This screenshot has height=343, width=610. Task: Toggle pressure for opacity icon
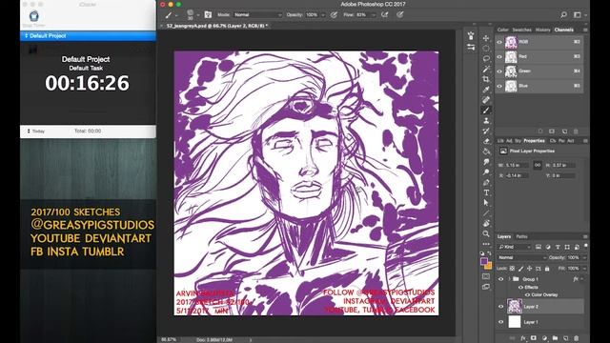[x=334, y=15]
